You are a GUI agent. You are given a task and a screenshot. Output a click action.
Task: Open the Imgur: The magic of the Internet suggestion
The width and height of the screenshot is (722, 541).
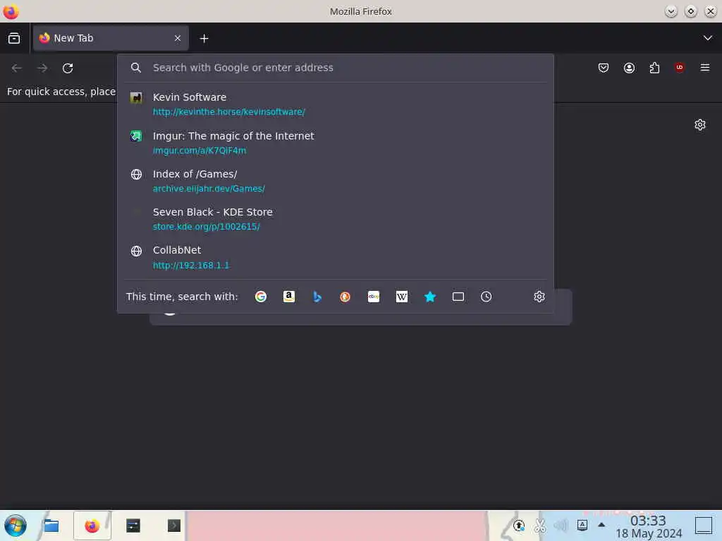click(335, 142)
